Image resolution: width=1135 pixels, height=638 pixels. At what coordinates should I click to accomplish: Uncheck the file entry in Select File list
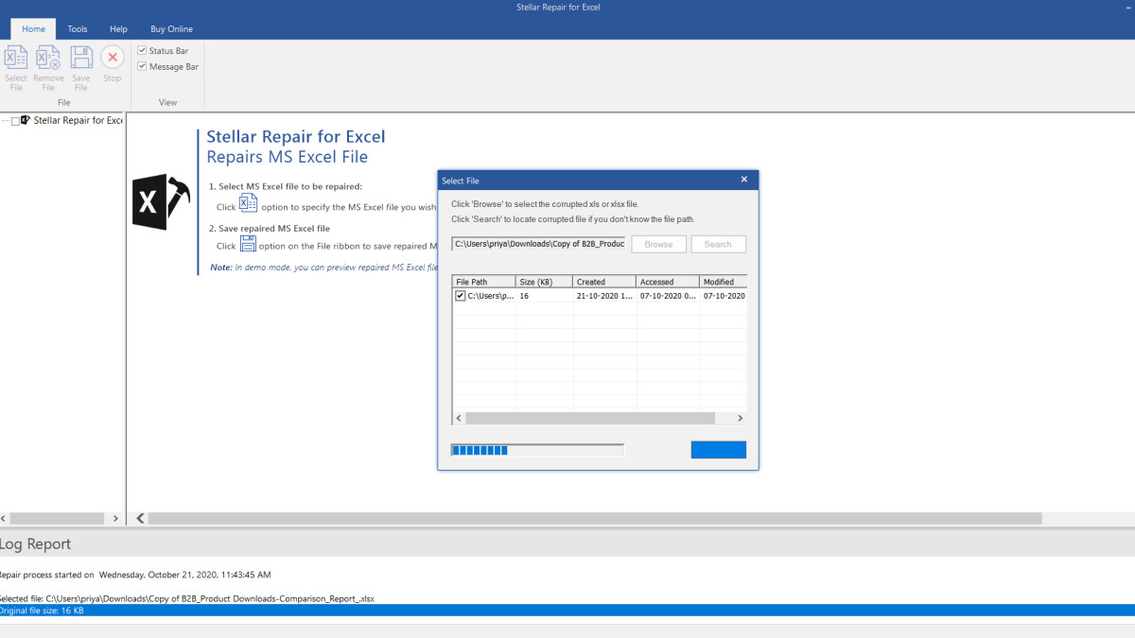point(460,295)
